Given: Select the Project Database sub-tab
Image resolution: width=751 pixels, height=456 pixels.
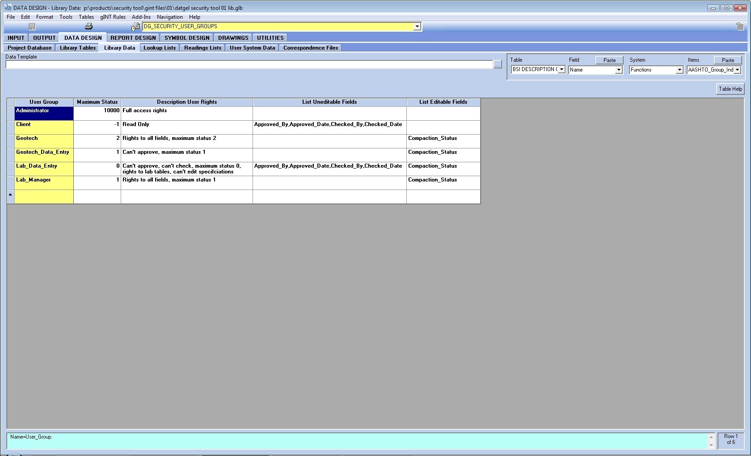Looking at the screenshot, I should (30, 48).
